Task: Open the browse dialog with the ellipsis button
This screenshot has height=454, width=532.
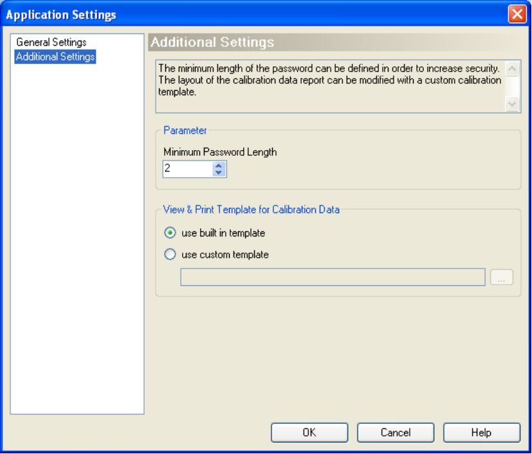Action: [502, 277]
